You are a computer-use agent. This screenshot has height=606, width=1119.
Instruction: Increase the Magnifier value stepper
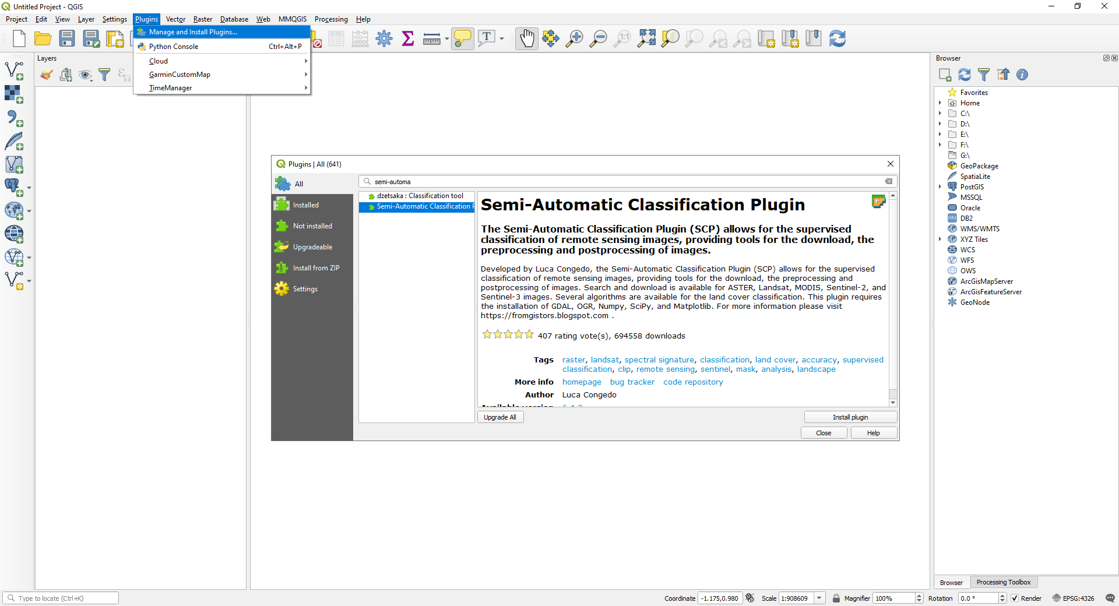919,595
